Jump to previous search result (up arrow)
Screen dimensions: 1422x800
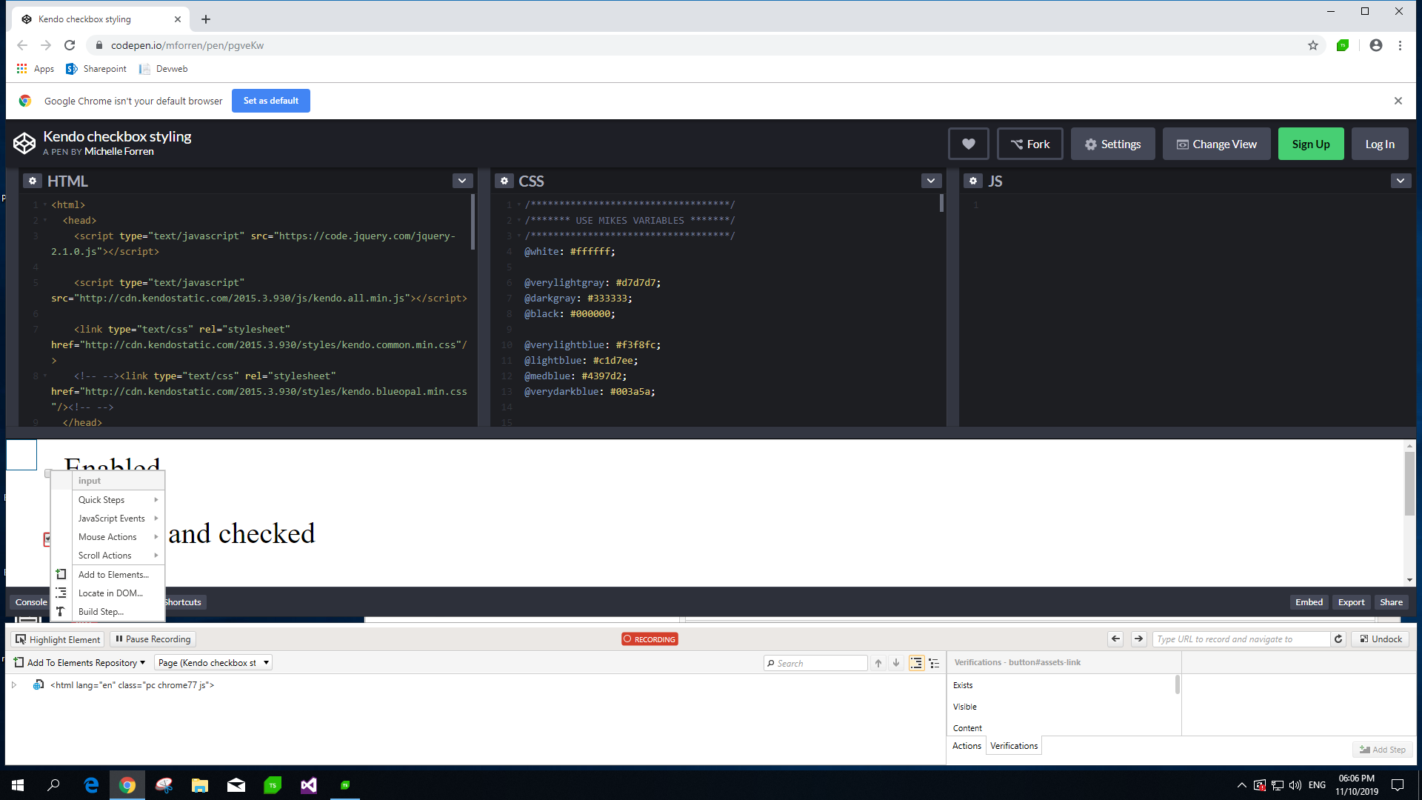coord(878,663)
